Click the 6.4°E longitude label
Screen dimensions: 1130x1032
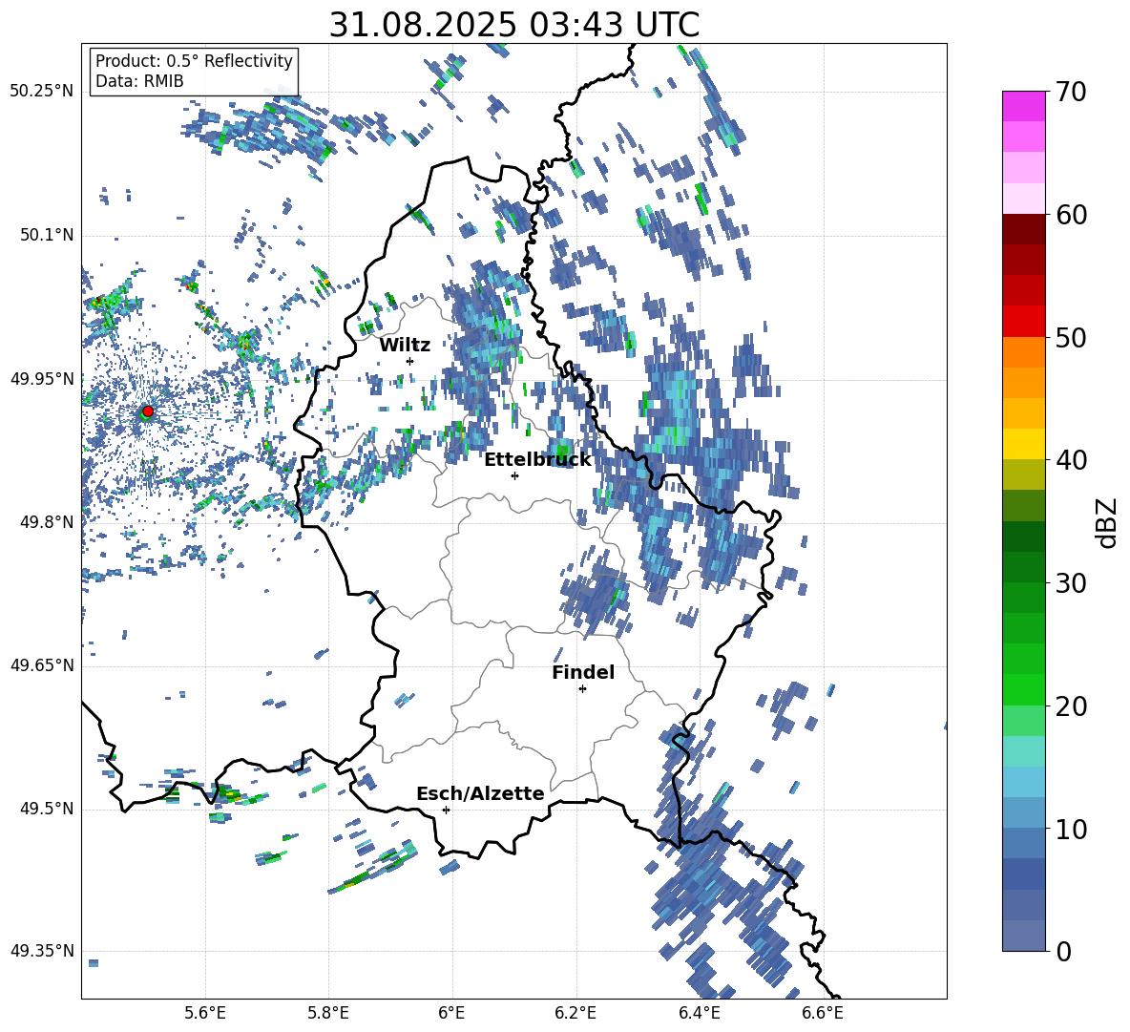click(x=699, y=1014)
